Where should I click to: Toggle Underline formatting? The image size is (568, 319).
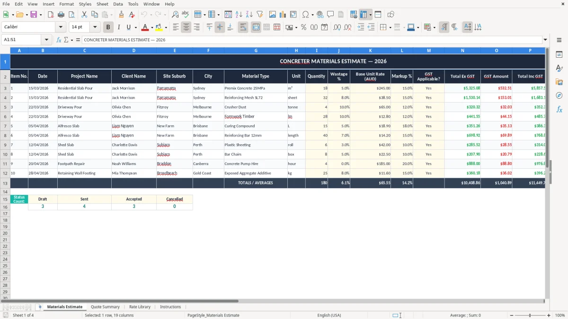tap(129, 27)
